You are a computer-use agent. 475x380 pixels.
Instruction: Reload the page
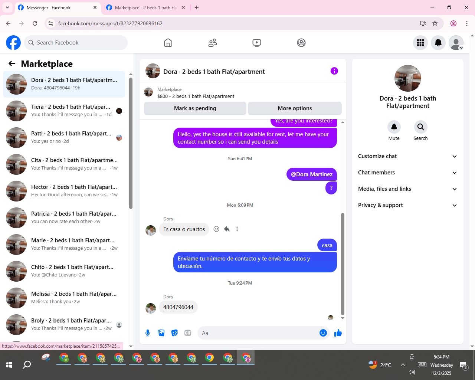[35, 23]
